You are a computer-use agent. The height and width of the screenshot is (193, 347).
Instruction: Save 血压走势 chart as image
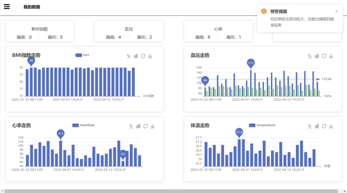coord(331,56)
